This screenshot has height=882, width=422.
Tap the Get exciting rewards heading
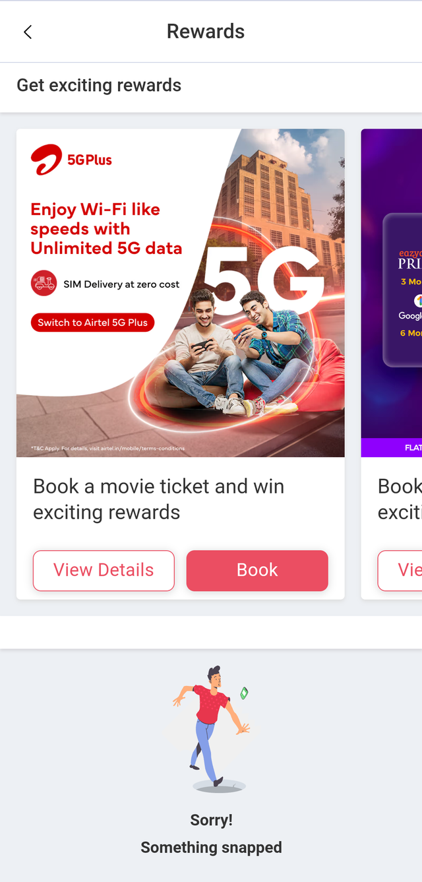99,85
